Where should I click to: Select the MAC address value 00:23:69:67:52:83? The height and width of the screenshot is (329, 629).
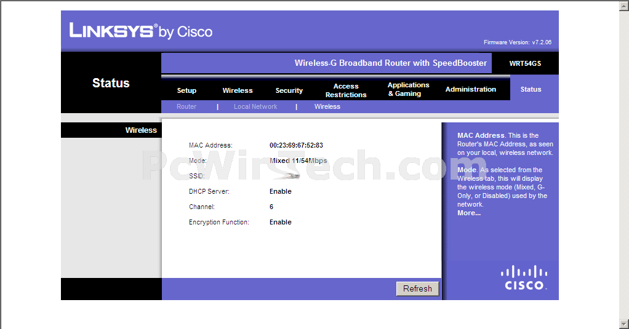296,145
